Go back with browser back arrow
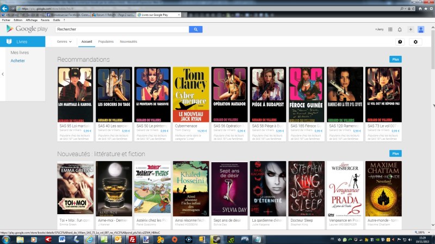Viewport: 435px width, 244px height. coord(4,8)
